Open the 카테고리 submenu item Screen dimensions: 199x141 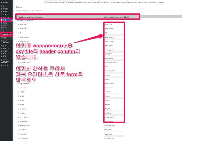4,27
